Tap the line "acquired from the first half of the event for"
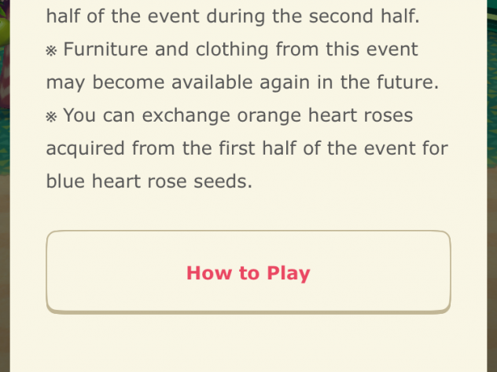The width and height of the screenshot is (497, 372). [x=247, y=148]
